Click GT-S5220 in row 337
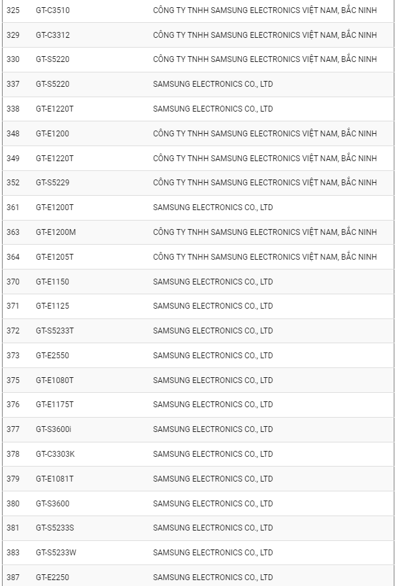This screenshot has width=397, height=586. click(x=53, y=84)
